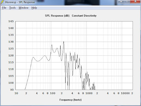Click the 10000 label on frequency axis
Image resolution: width=141 pixels, height=106 pixels.
click(125, 93)
